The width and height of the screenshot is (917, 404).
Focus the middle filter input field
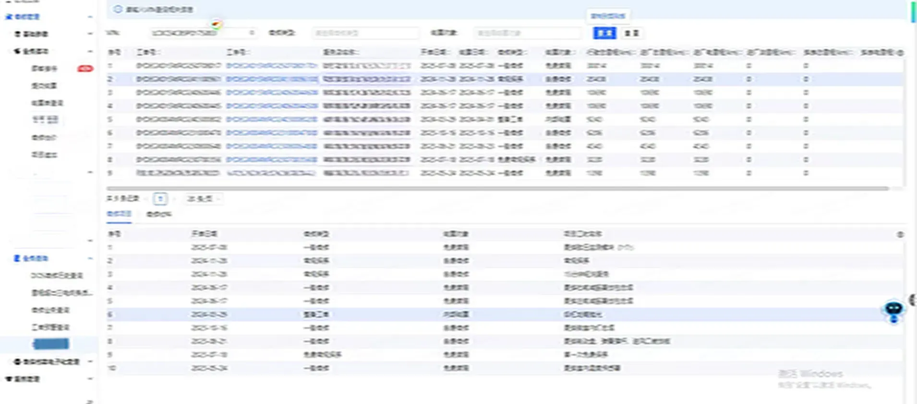pos(365,33)
